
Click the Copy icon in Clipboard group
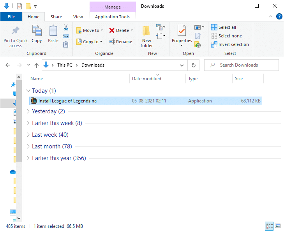[37, 31]
